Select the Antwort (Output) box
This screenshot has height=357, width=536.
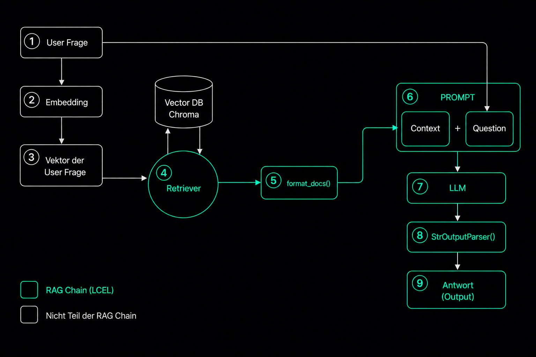click(x=456, y=290)
